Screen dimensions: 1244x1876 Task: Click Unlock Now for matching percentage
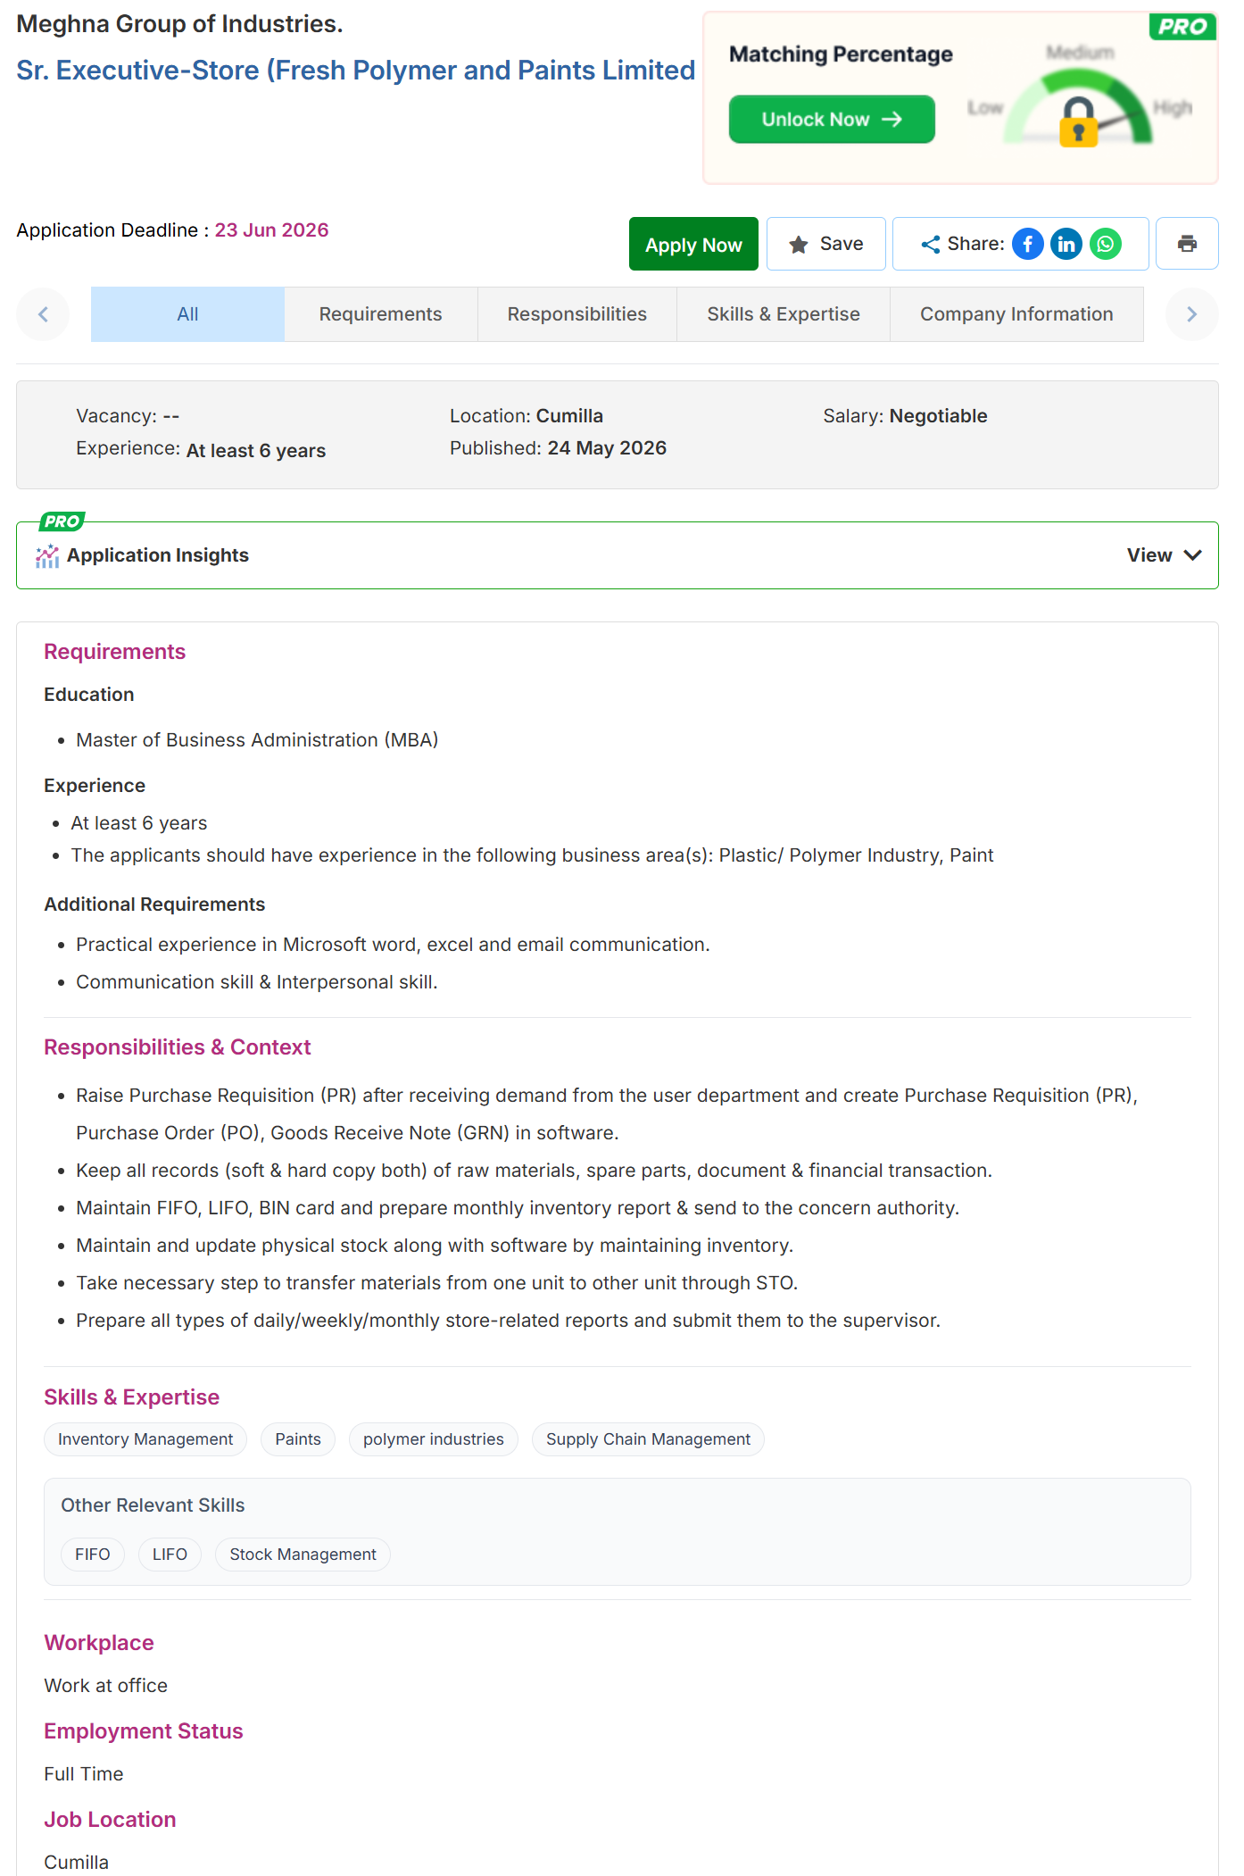click(832, 119)
